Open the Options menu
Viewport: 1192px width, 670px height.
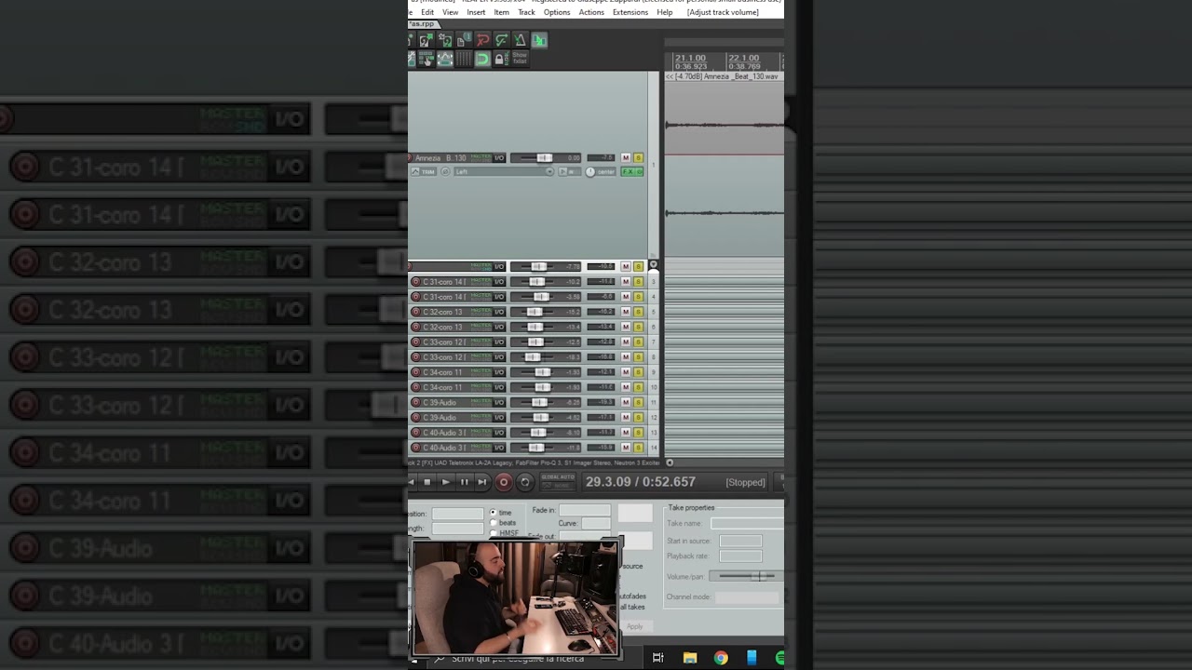557,12
